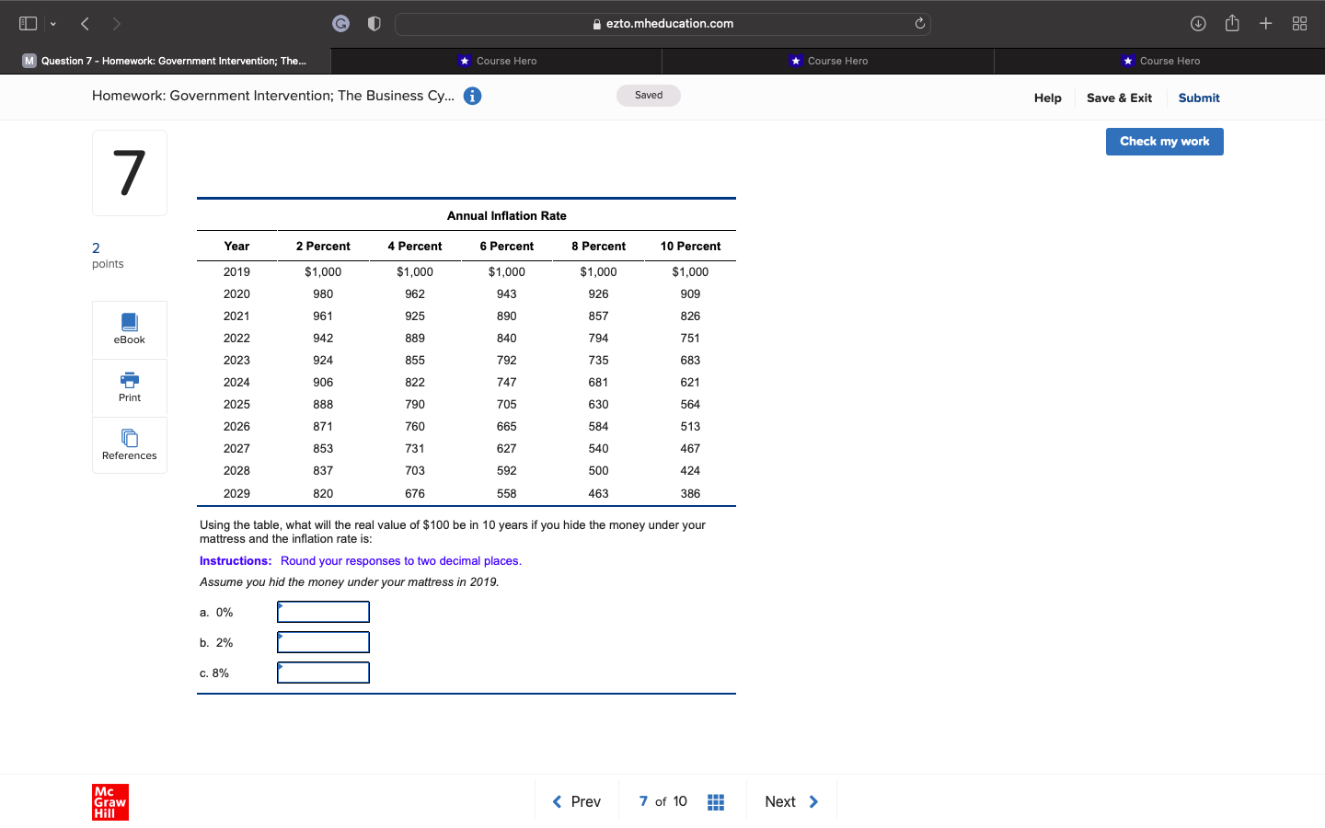Switch to the first Course Hero tab
Screen dimensions: 1325x828
498,61
